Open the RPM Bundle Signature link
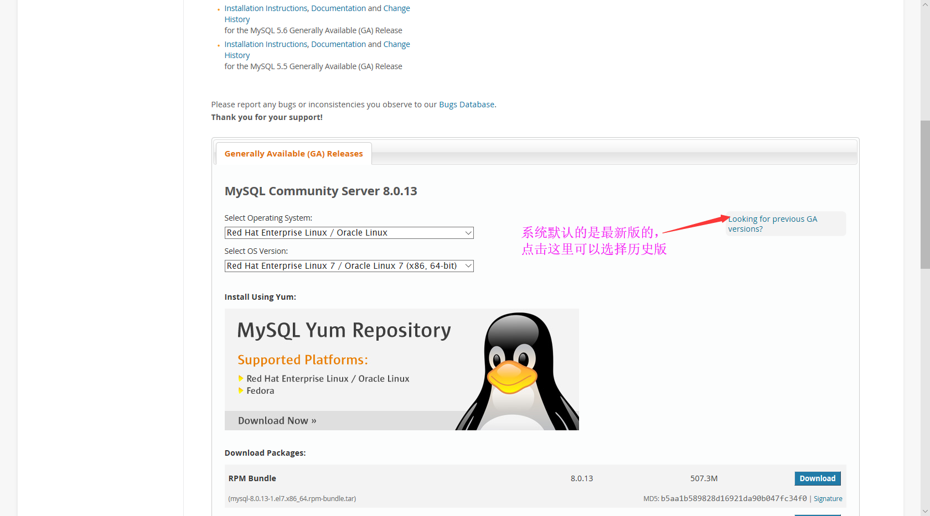The image size is (930, 516). coord(828,499)
